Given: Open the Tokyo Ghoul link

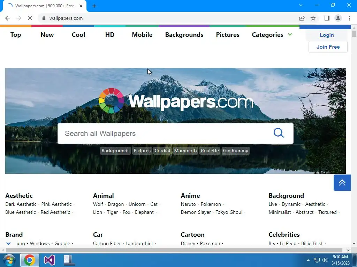Looking at the screenshot, I should click(x=229, y=212).
